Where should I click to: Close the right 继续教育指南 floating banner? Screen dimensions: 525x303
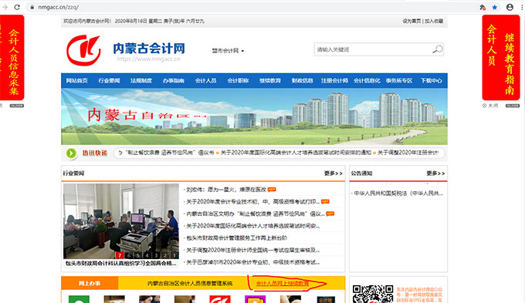coord(490,106)
